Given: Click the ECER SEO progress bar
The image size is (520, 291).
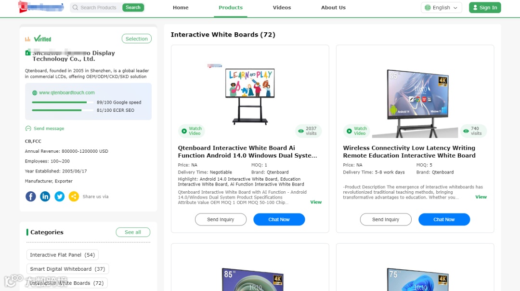Looking at the screenshot, I should point(62,110).
